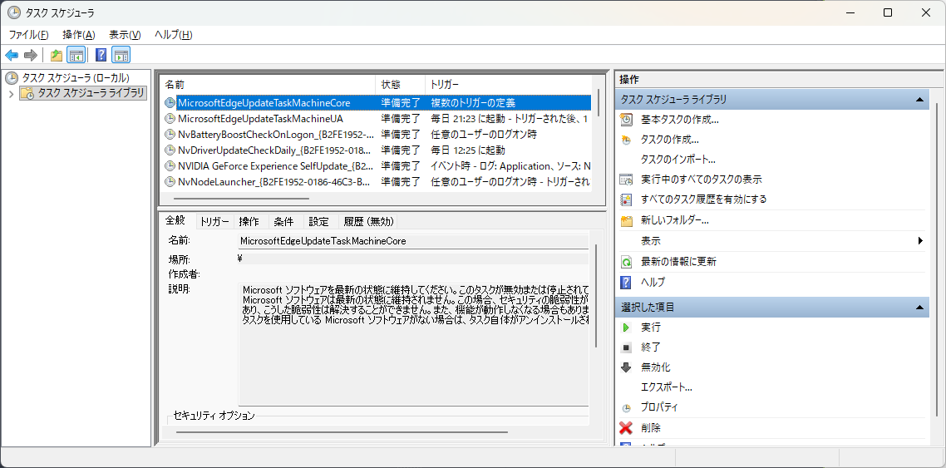Viewport: 946px width, 468px height.
Task: Switch to the トリガー tab
Action: click(x=214, y=222)
